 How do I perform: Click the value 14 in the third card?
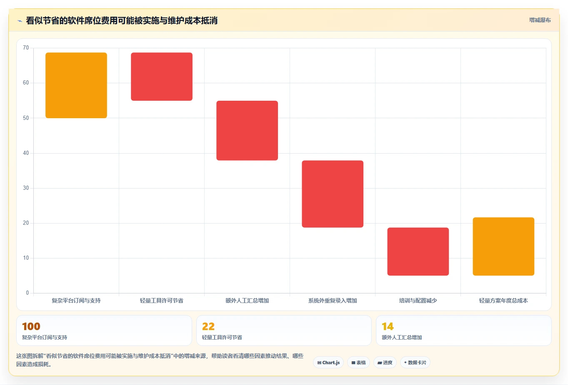click(x=388, y=326)
